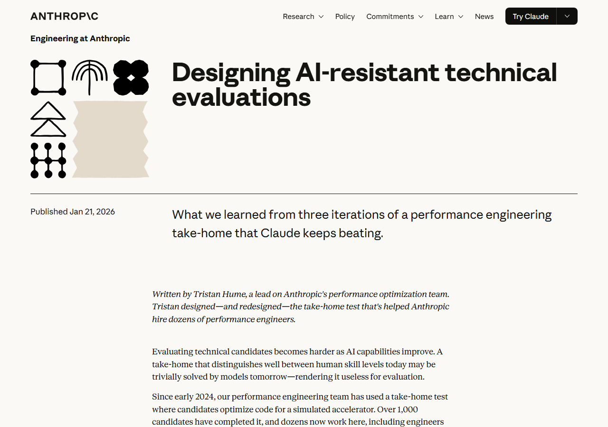The height and width of the screenshot is (427, 608).
Task: Open the dropdown arrow beside Try Claude
Action: tap(567, 16)
